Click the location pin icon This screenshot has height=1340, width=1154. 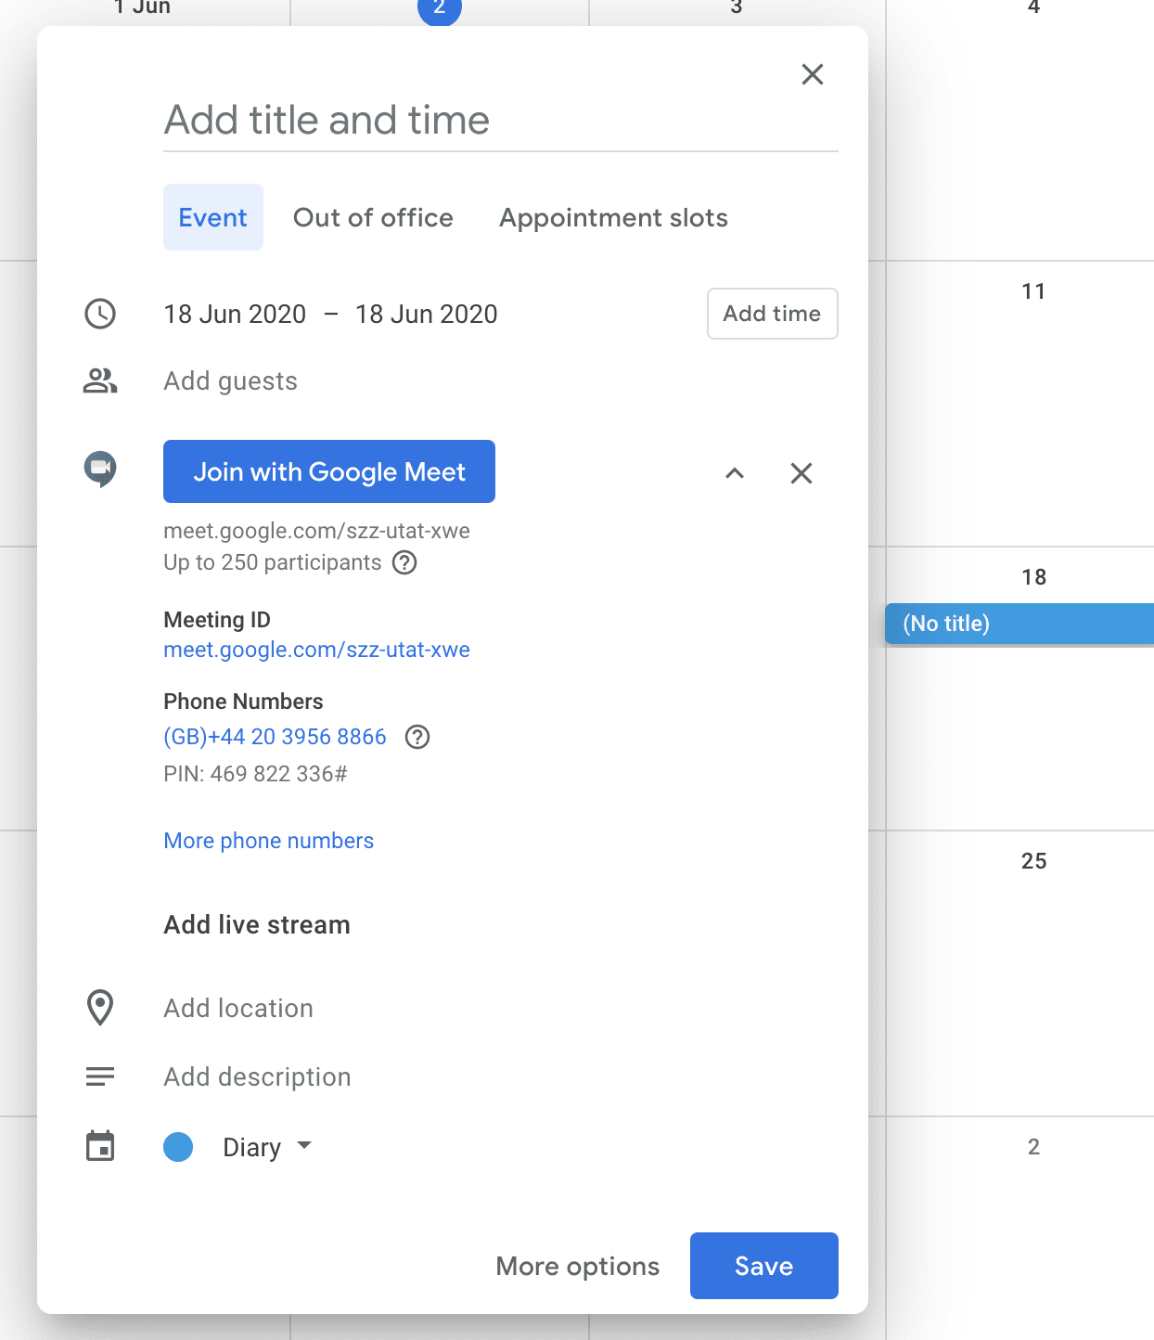(x=100, y=1008)
